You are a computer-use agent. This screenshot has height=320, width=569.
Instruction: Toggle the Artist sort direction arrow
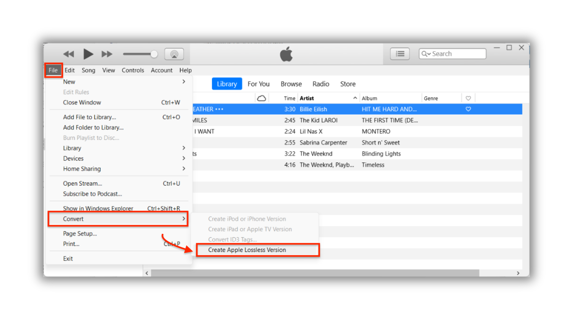pos(355,98)
